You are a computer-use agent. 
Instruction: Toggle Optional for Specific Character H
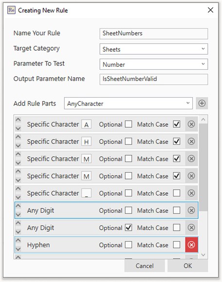129,141
